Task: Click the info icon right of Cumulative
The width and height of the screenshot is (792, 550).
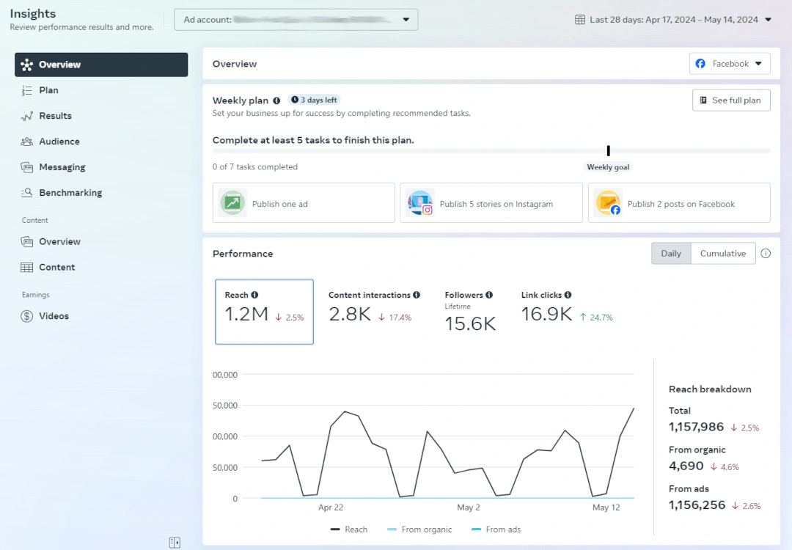Action: (766, 254)
